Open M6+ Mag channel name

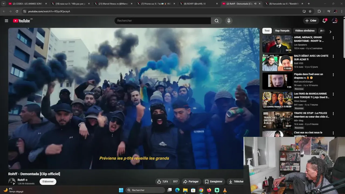[x=299, y=120]
